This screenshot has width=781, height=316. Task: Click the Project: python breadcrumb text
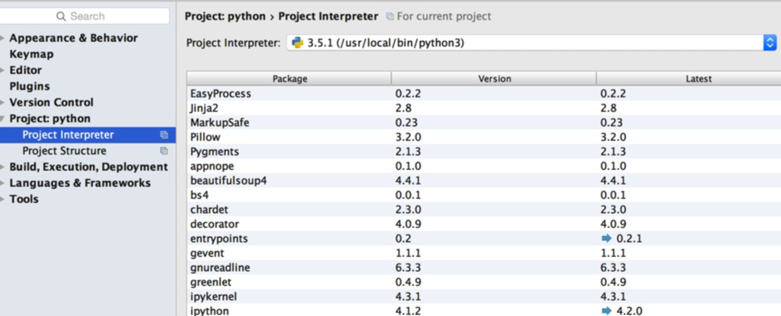point(225,16)
